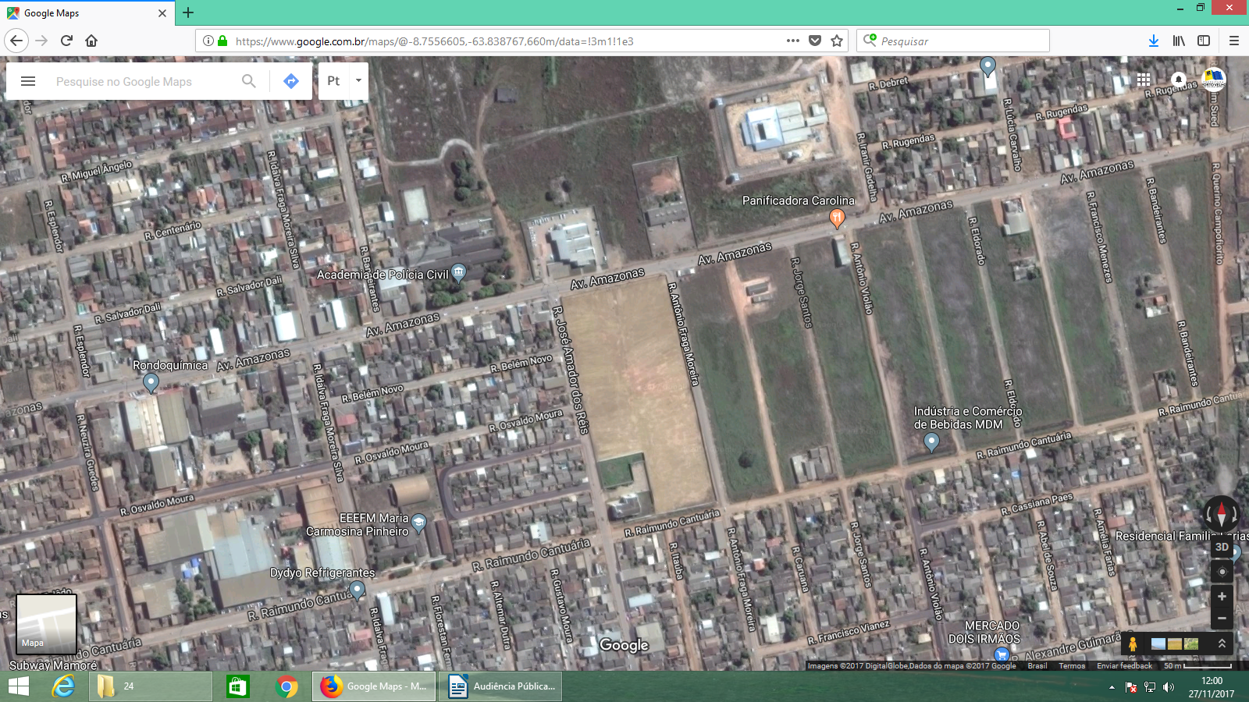Select the Google Maps browser tab
The image size is (1249, 702).
(x=86, y=13)
